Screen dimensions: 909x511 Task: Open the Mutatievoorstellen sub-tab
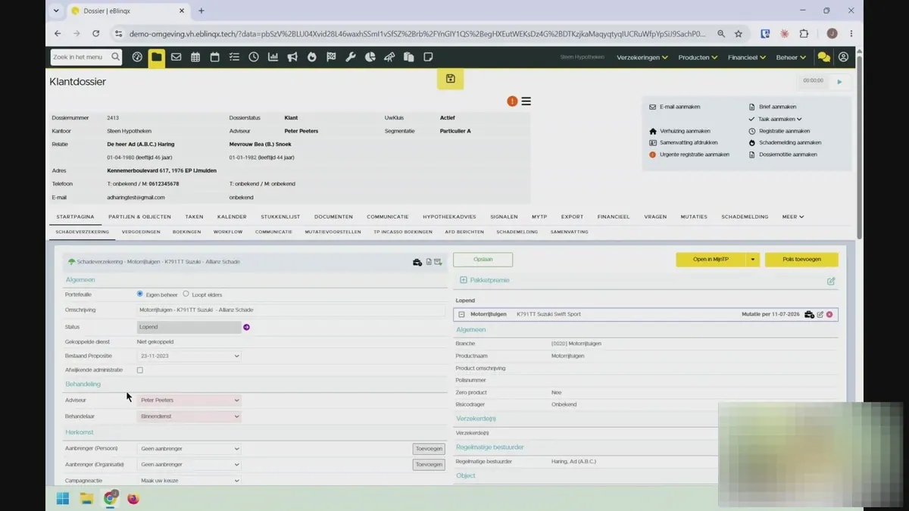tap(333, 232)
